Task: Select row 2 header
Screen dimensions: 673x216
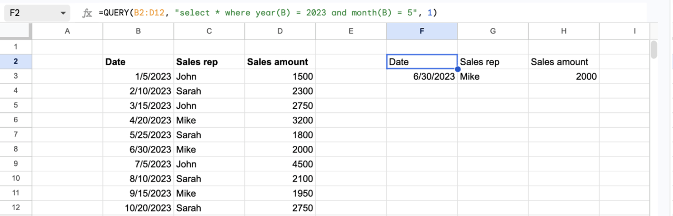Action: coord(16,62)
